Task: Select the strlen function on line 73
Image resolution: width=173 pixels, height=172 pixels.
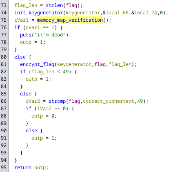Action: [54, 5]
